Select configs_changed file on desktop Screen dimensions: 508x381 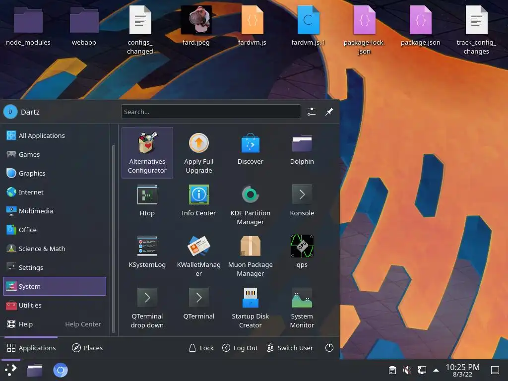point(140,30)
